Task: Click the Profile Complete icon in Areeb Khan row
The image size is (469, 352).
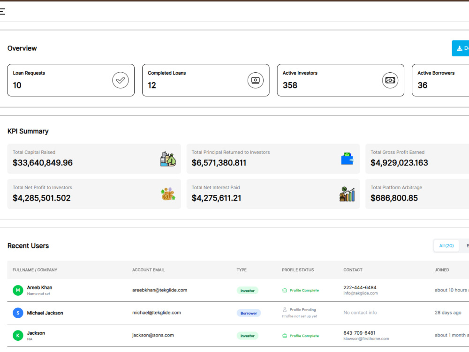Action: (285, 291)
